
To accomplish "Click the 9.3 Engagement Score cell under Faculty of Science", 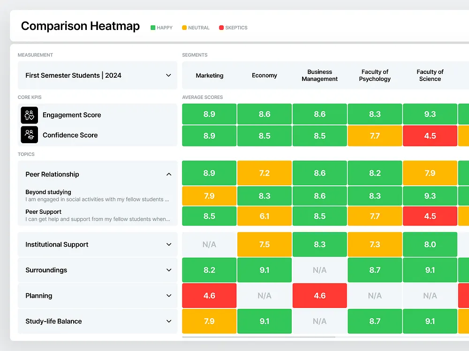I will pos(430,114).
